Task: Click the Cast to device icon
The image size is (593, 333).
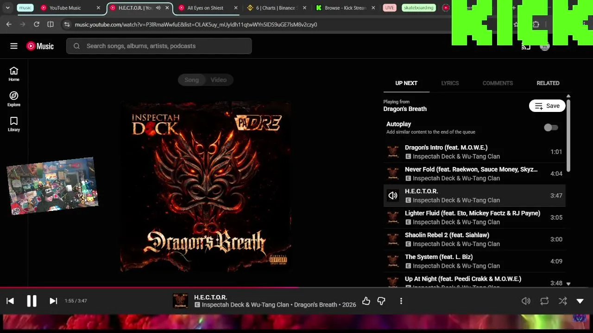Action: (x=526, y=46)
